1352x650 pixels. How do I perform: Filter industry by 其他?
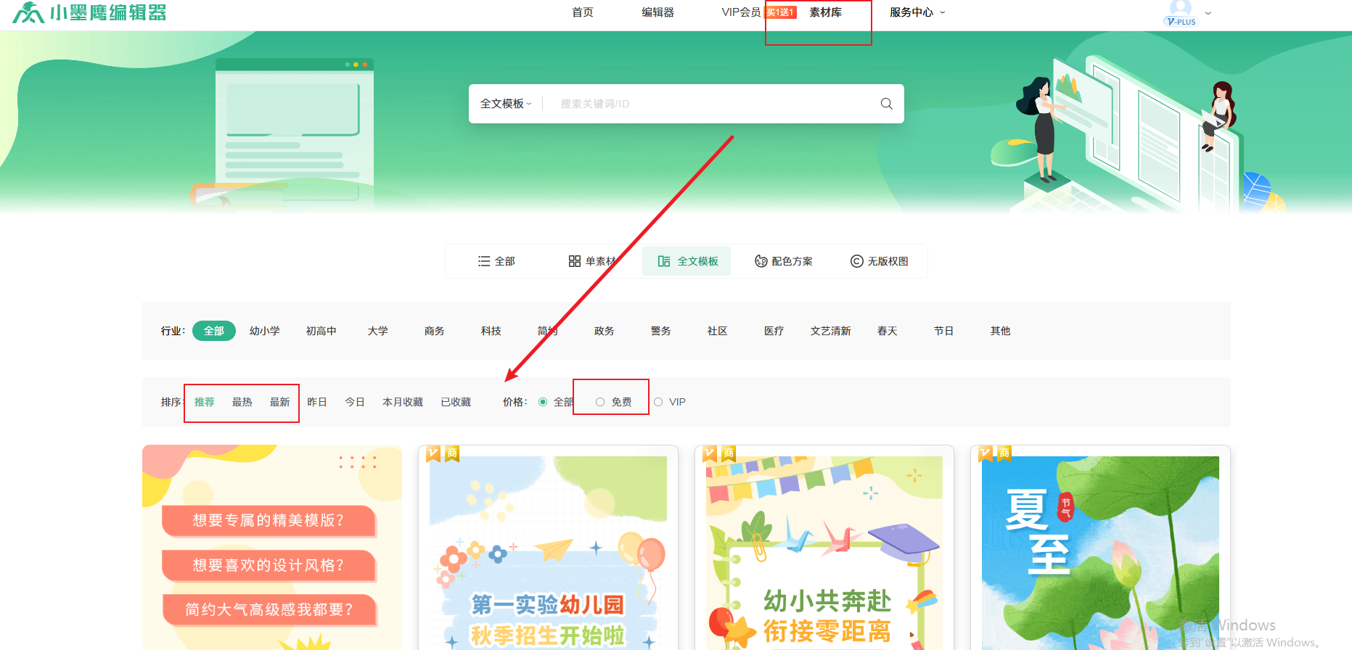[1001, 331]
